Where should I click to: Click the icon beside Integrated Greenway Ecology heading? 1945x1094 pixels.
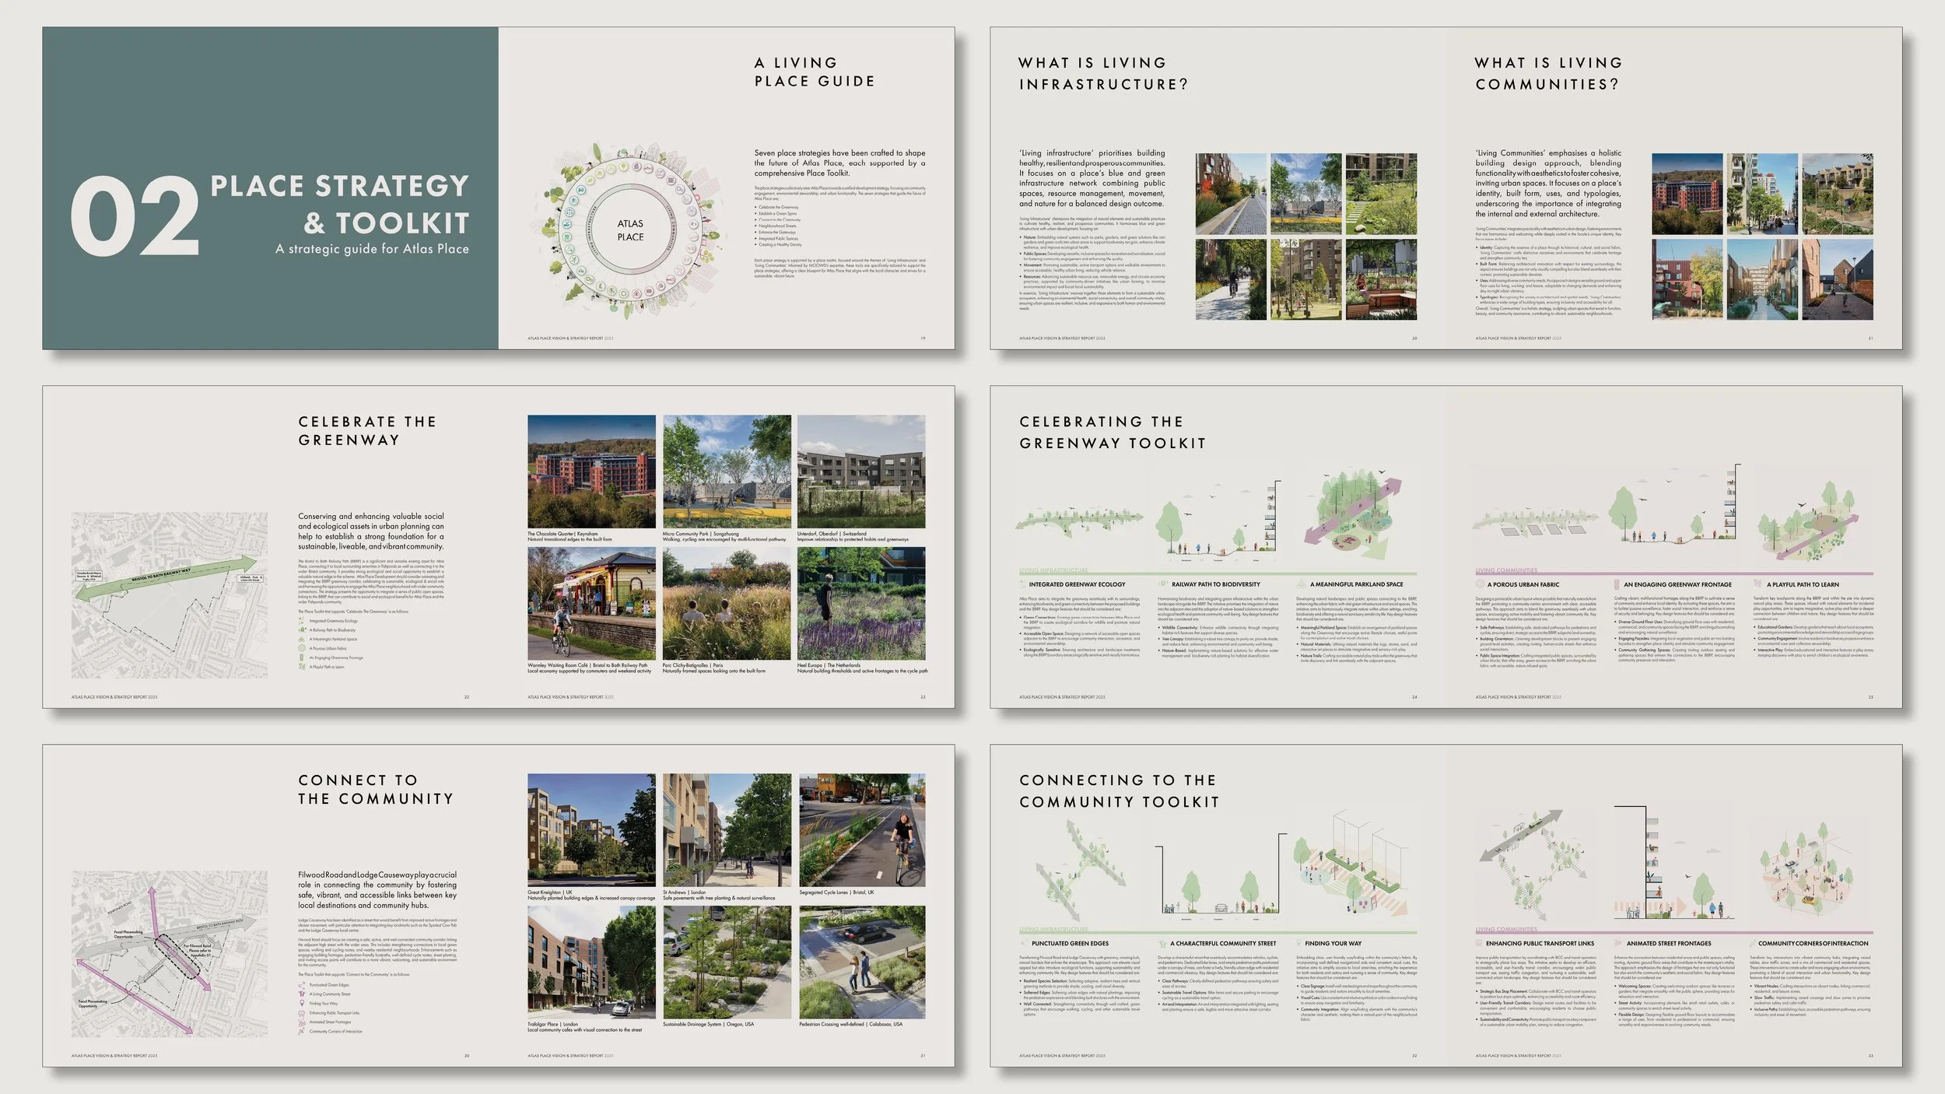[1023, 584]
